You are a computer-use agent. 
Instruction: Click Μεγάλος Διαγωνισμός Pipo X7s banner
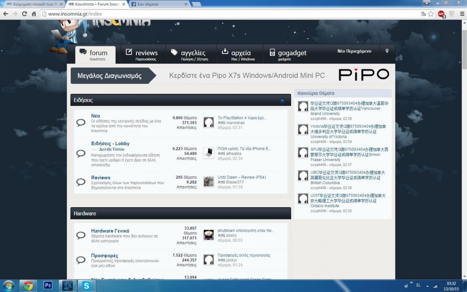230,76
